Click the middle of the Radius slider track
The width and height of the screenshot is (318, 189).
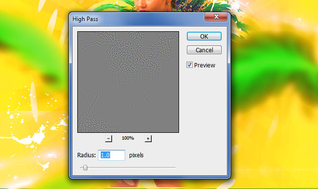(x=128, y=168)
